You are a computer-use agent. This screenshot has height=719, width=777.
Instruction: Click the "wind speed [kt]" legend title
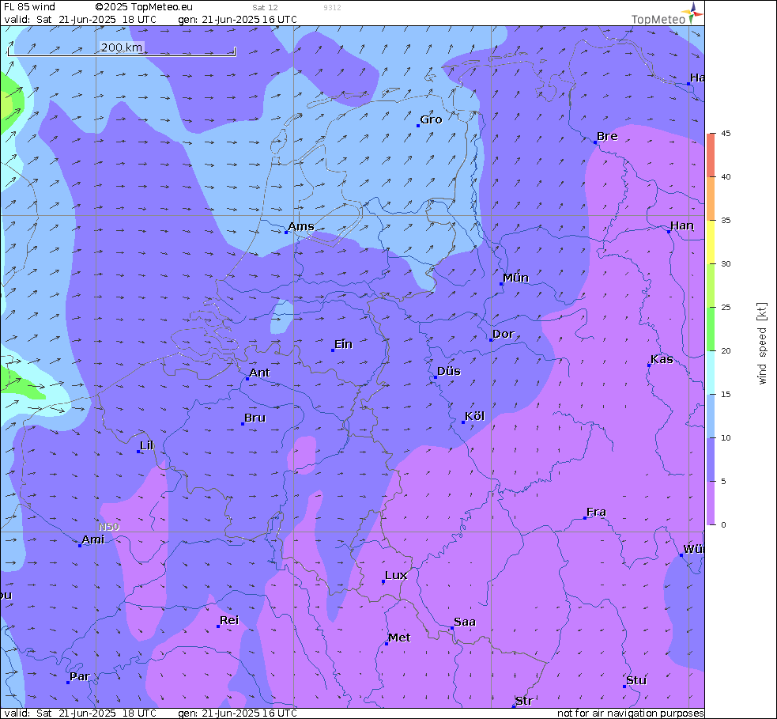tap(762, 343)
